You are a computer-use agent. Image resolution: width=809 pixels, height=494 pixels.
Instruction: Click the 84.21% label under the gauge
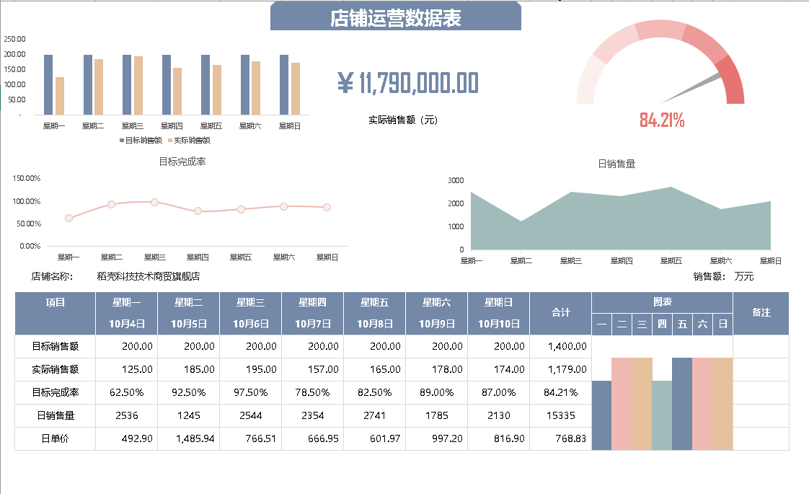tap(661, 120)
